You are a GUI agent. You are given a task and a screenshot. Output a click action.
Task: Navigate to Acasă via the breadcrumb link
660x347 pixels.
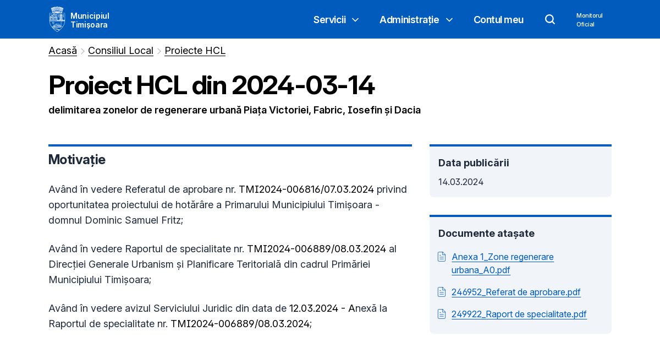(62, 50)
